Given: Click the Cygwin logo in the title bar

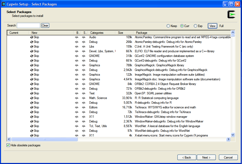Looking at the screenshot, I should (x=4, y=4).
